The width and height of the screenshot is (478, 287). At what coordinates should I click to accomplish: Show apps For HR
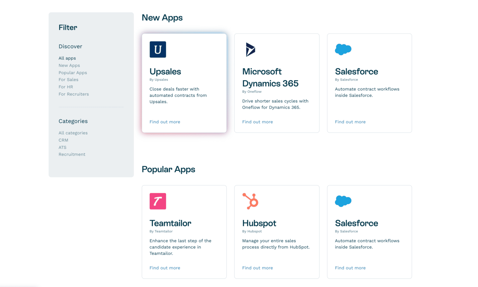[66, 87]
